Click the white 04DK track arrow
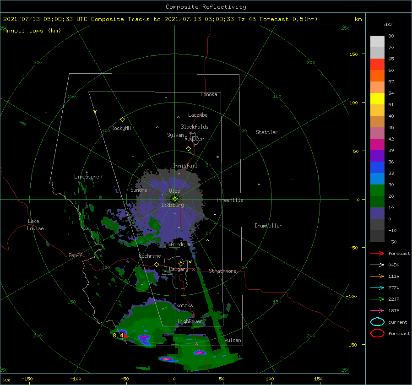This screenshot has height=385, width=412. [x=377, y=265]
